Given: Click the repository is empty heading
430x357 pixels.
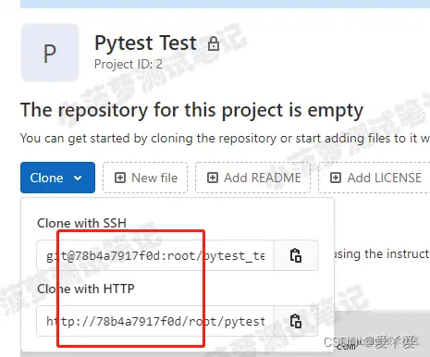Looking at the screenshot, I should click(x=191, y=110).
